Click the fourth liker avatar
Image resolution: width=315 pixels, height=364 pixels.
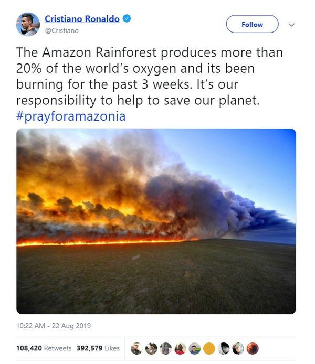pos(181,348)
